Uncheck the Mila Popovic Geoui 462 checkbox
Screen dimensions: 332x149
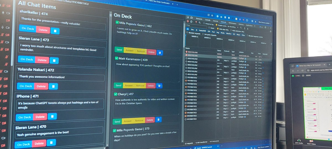117,22
